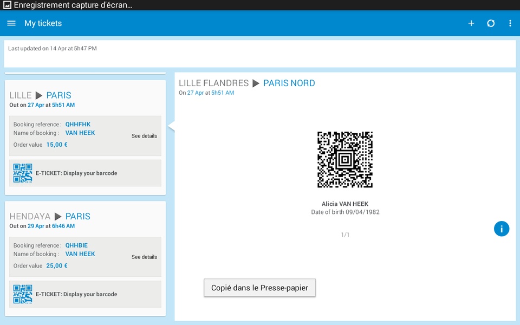Tap the Last updated on 14 Apr text
The image size is (520, 325).
click(53, 48)
